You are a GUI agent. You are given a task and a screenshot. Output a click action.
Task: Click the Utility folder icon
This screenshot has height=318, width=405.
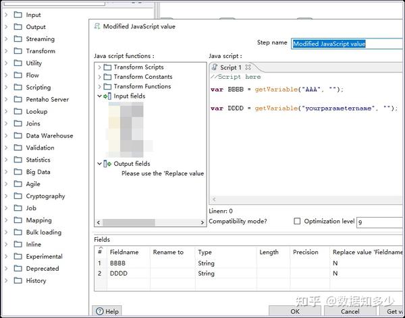click(18, 63)
